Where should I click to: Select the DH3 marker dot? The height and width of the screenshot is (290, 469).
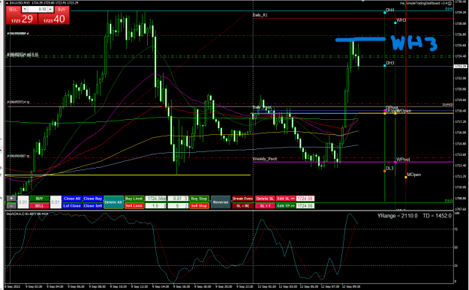click(x=385, y=65)
